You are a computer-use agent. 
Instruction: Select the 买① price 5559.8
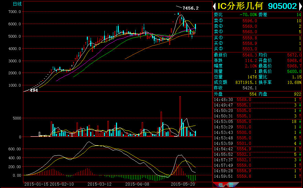[250, 38]
